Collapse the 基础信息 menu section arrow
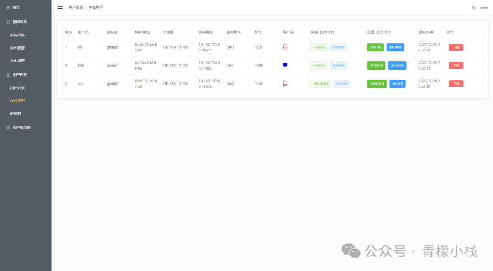Viewport: 493px width, 271px height. click(x=44, y=22)
